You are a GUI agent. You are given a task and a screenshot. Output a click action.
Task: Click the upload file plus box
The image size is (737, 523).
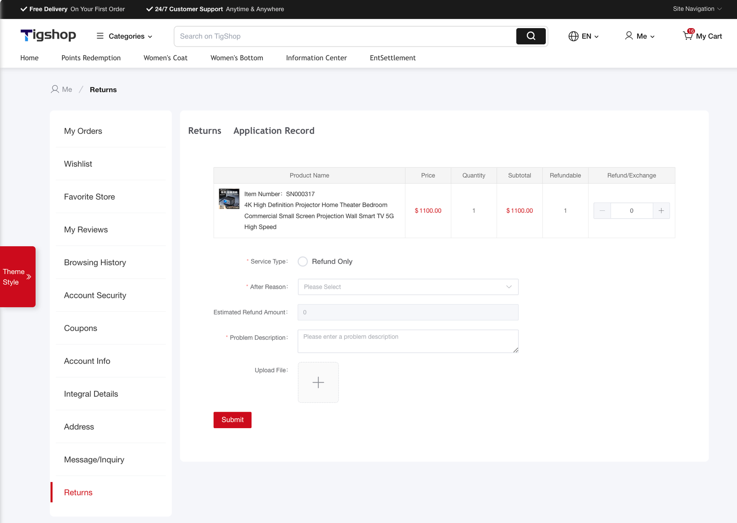(318, 382)
